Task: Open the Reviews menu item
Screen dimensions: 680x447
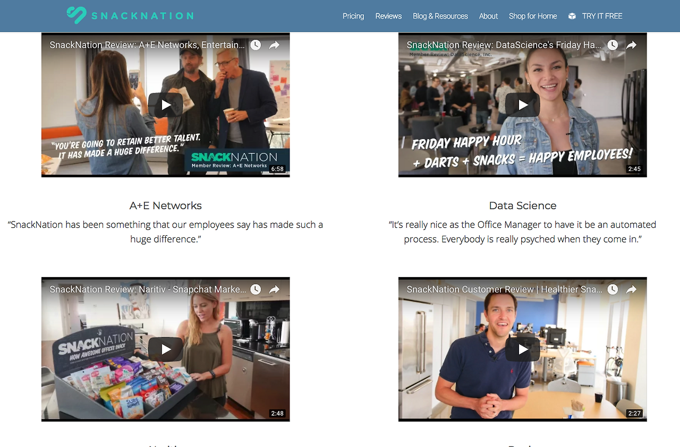Action: coord(388,16)
